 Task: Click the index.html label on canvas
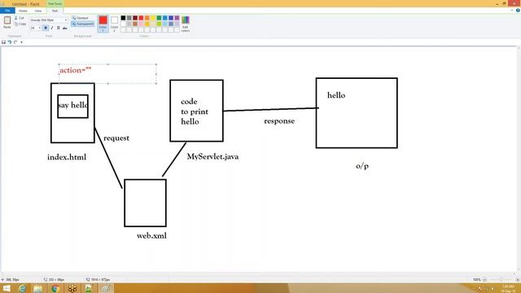67,157
